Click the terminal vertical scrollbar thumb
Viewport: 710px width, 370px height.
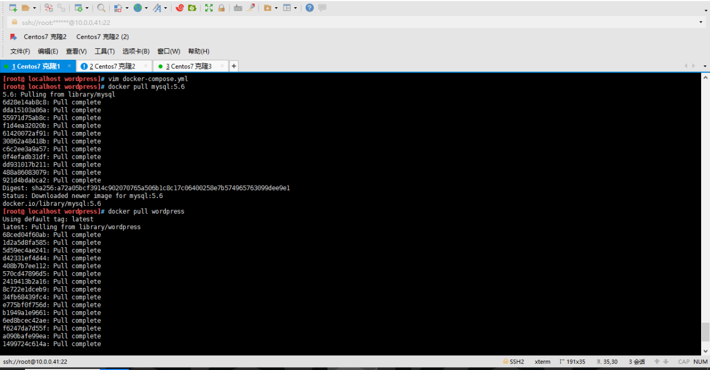coord(705,332)
